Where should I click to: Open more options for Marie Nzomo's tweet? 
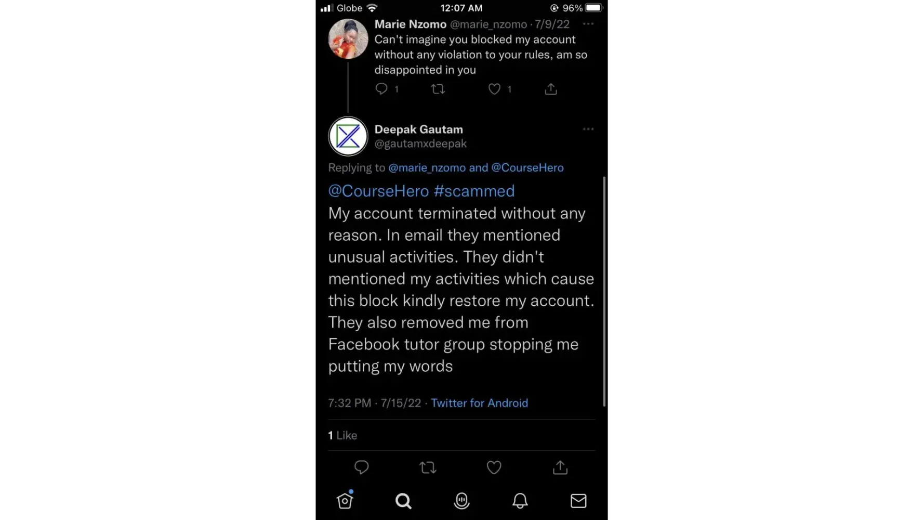point(588,24)
